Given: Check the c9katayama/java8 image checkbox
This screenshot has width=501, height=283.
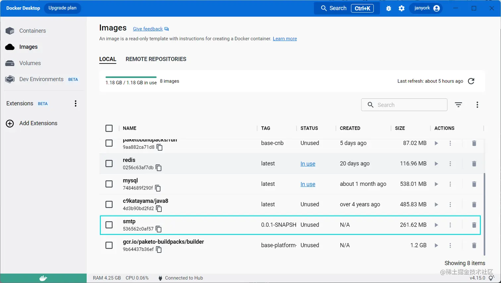Looking at the screenshot, I should click(109, 205).
